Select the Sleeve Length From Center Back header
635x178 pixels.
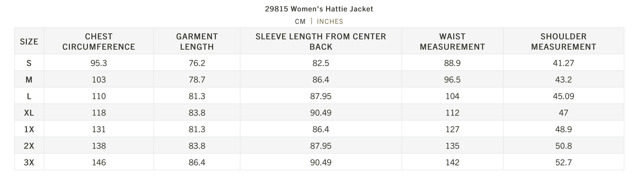[321, 42]
